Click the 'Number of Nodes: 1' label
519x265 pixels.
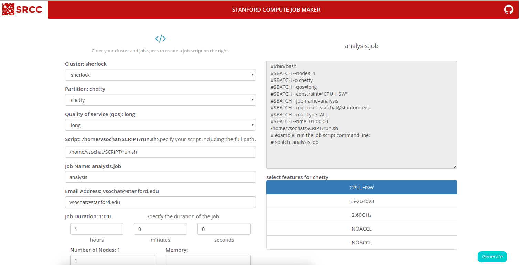[95, 250]
